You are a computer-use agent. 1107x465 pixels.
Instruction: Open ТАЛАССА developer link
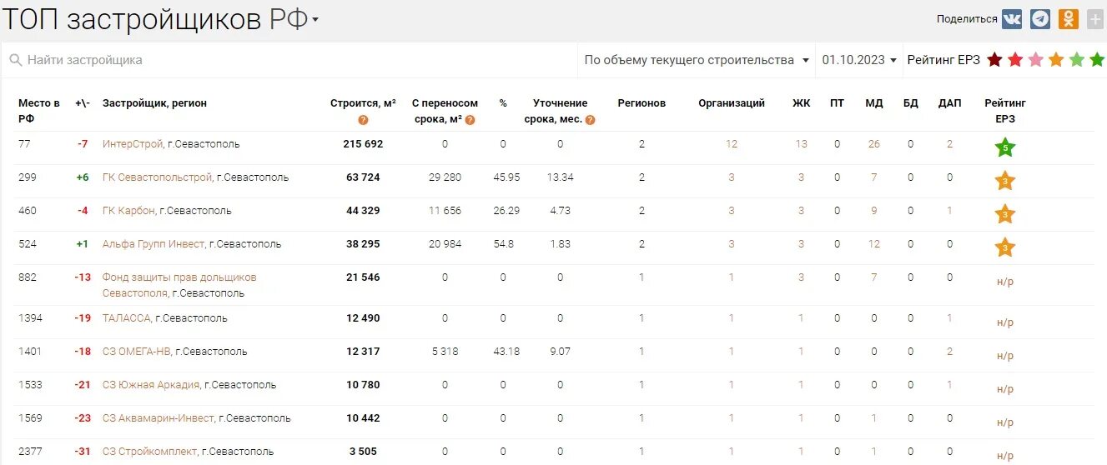127,318
